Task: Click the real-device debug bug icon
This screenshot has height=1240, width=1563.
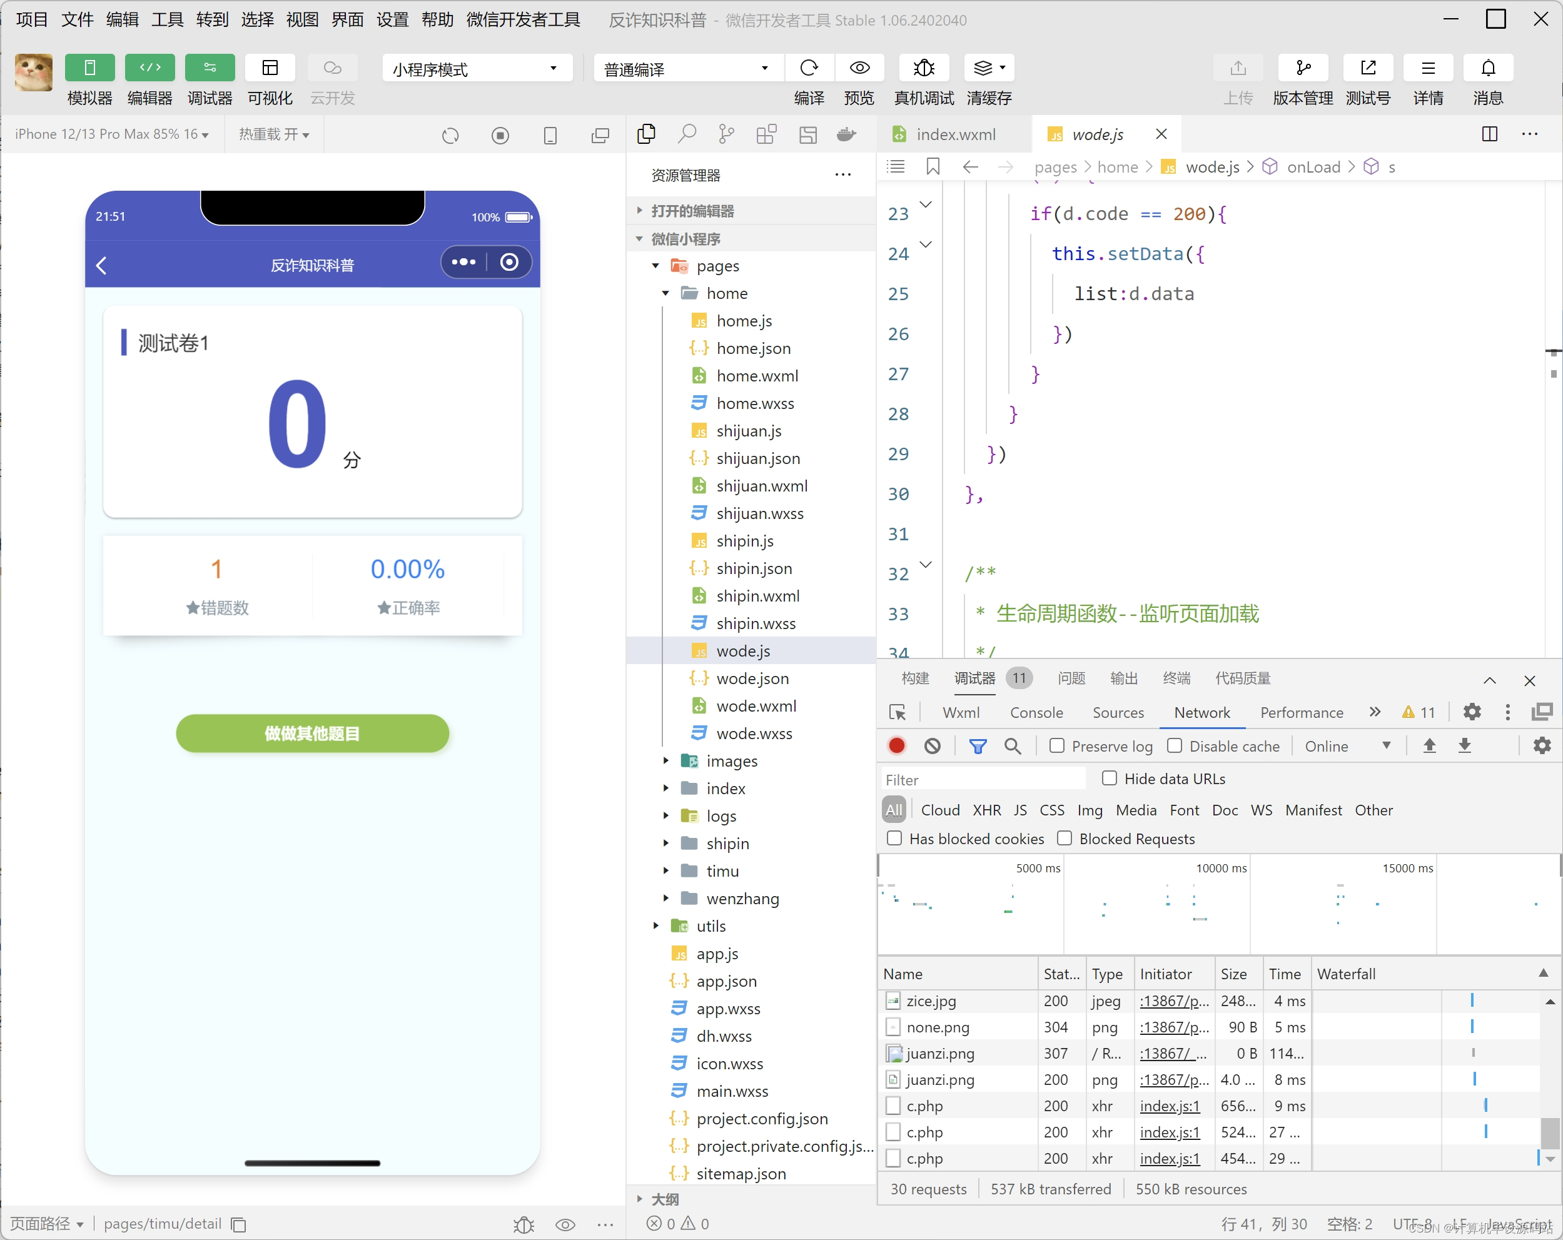Action: coord(924,68)
